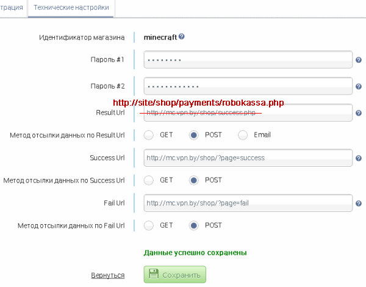Click help icon beside Пароль #1 field

(x=359, y=60)
